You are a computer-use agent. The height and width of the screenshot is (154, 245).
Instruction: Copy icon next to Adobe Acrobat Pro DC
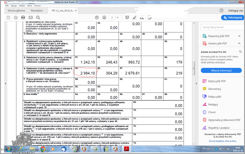(x=240, y=52)
